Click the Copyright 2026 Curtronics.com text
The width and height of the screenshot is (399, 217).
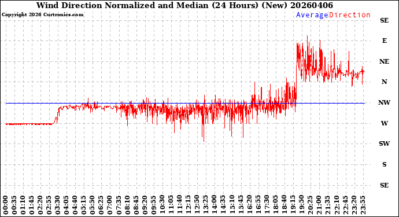click(x=42, y=14)
